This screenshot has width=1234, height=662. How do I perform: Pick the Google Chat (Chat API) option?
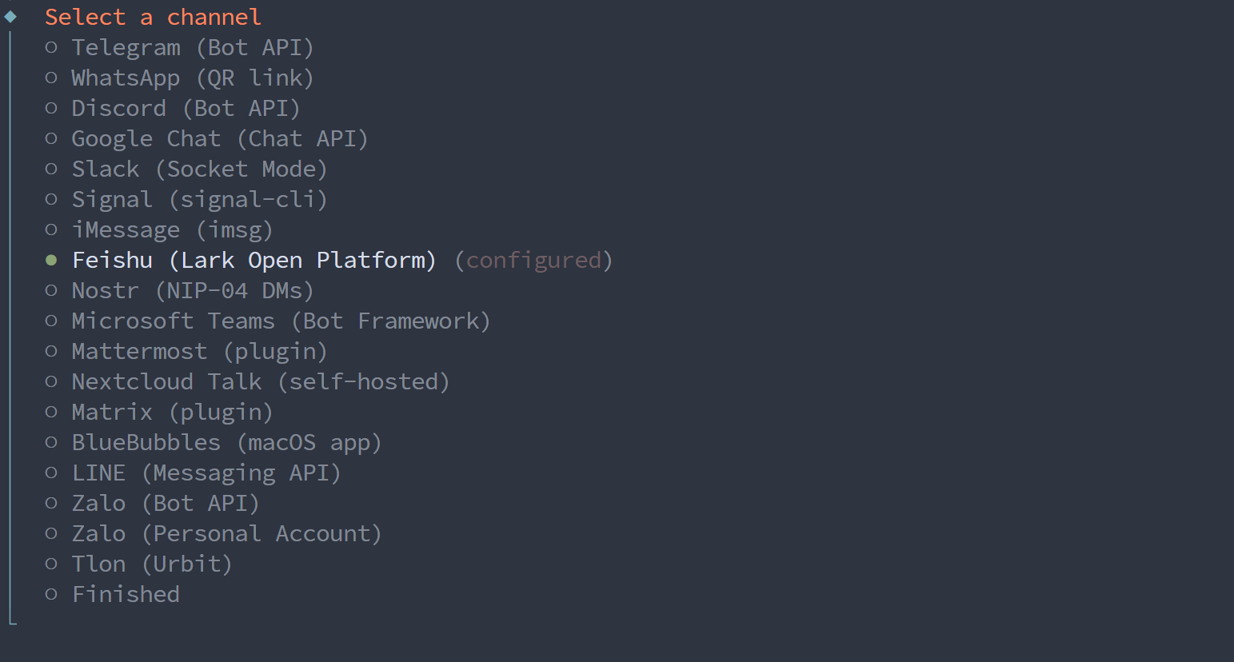pyautogui.click(x=219, y=139)
